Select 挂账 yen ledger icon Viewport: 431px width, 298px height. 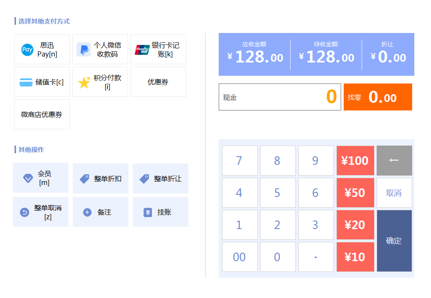tap(148, 212)
